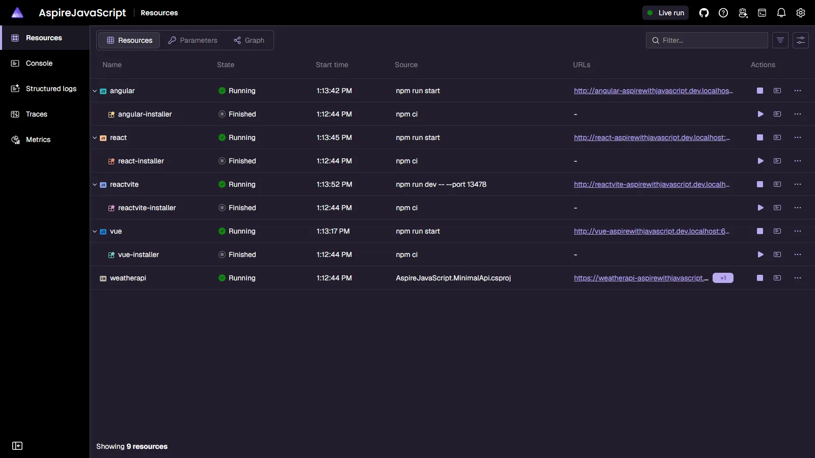This screenshot has width=815, height=458.
Task: Start the reactvite-installer resource
Action: coord(760,208)
